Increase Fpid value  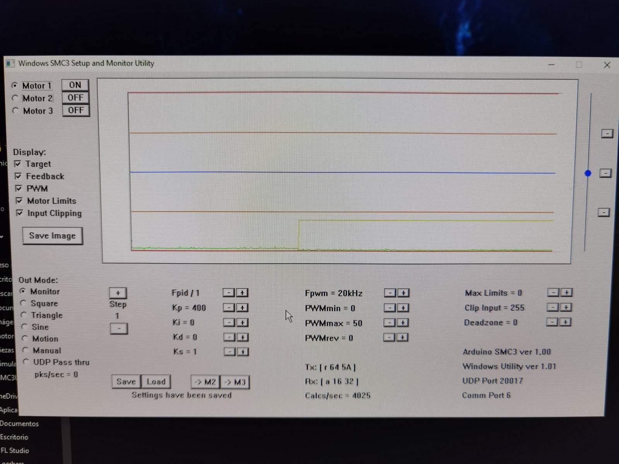242,293
